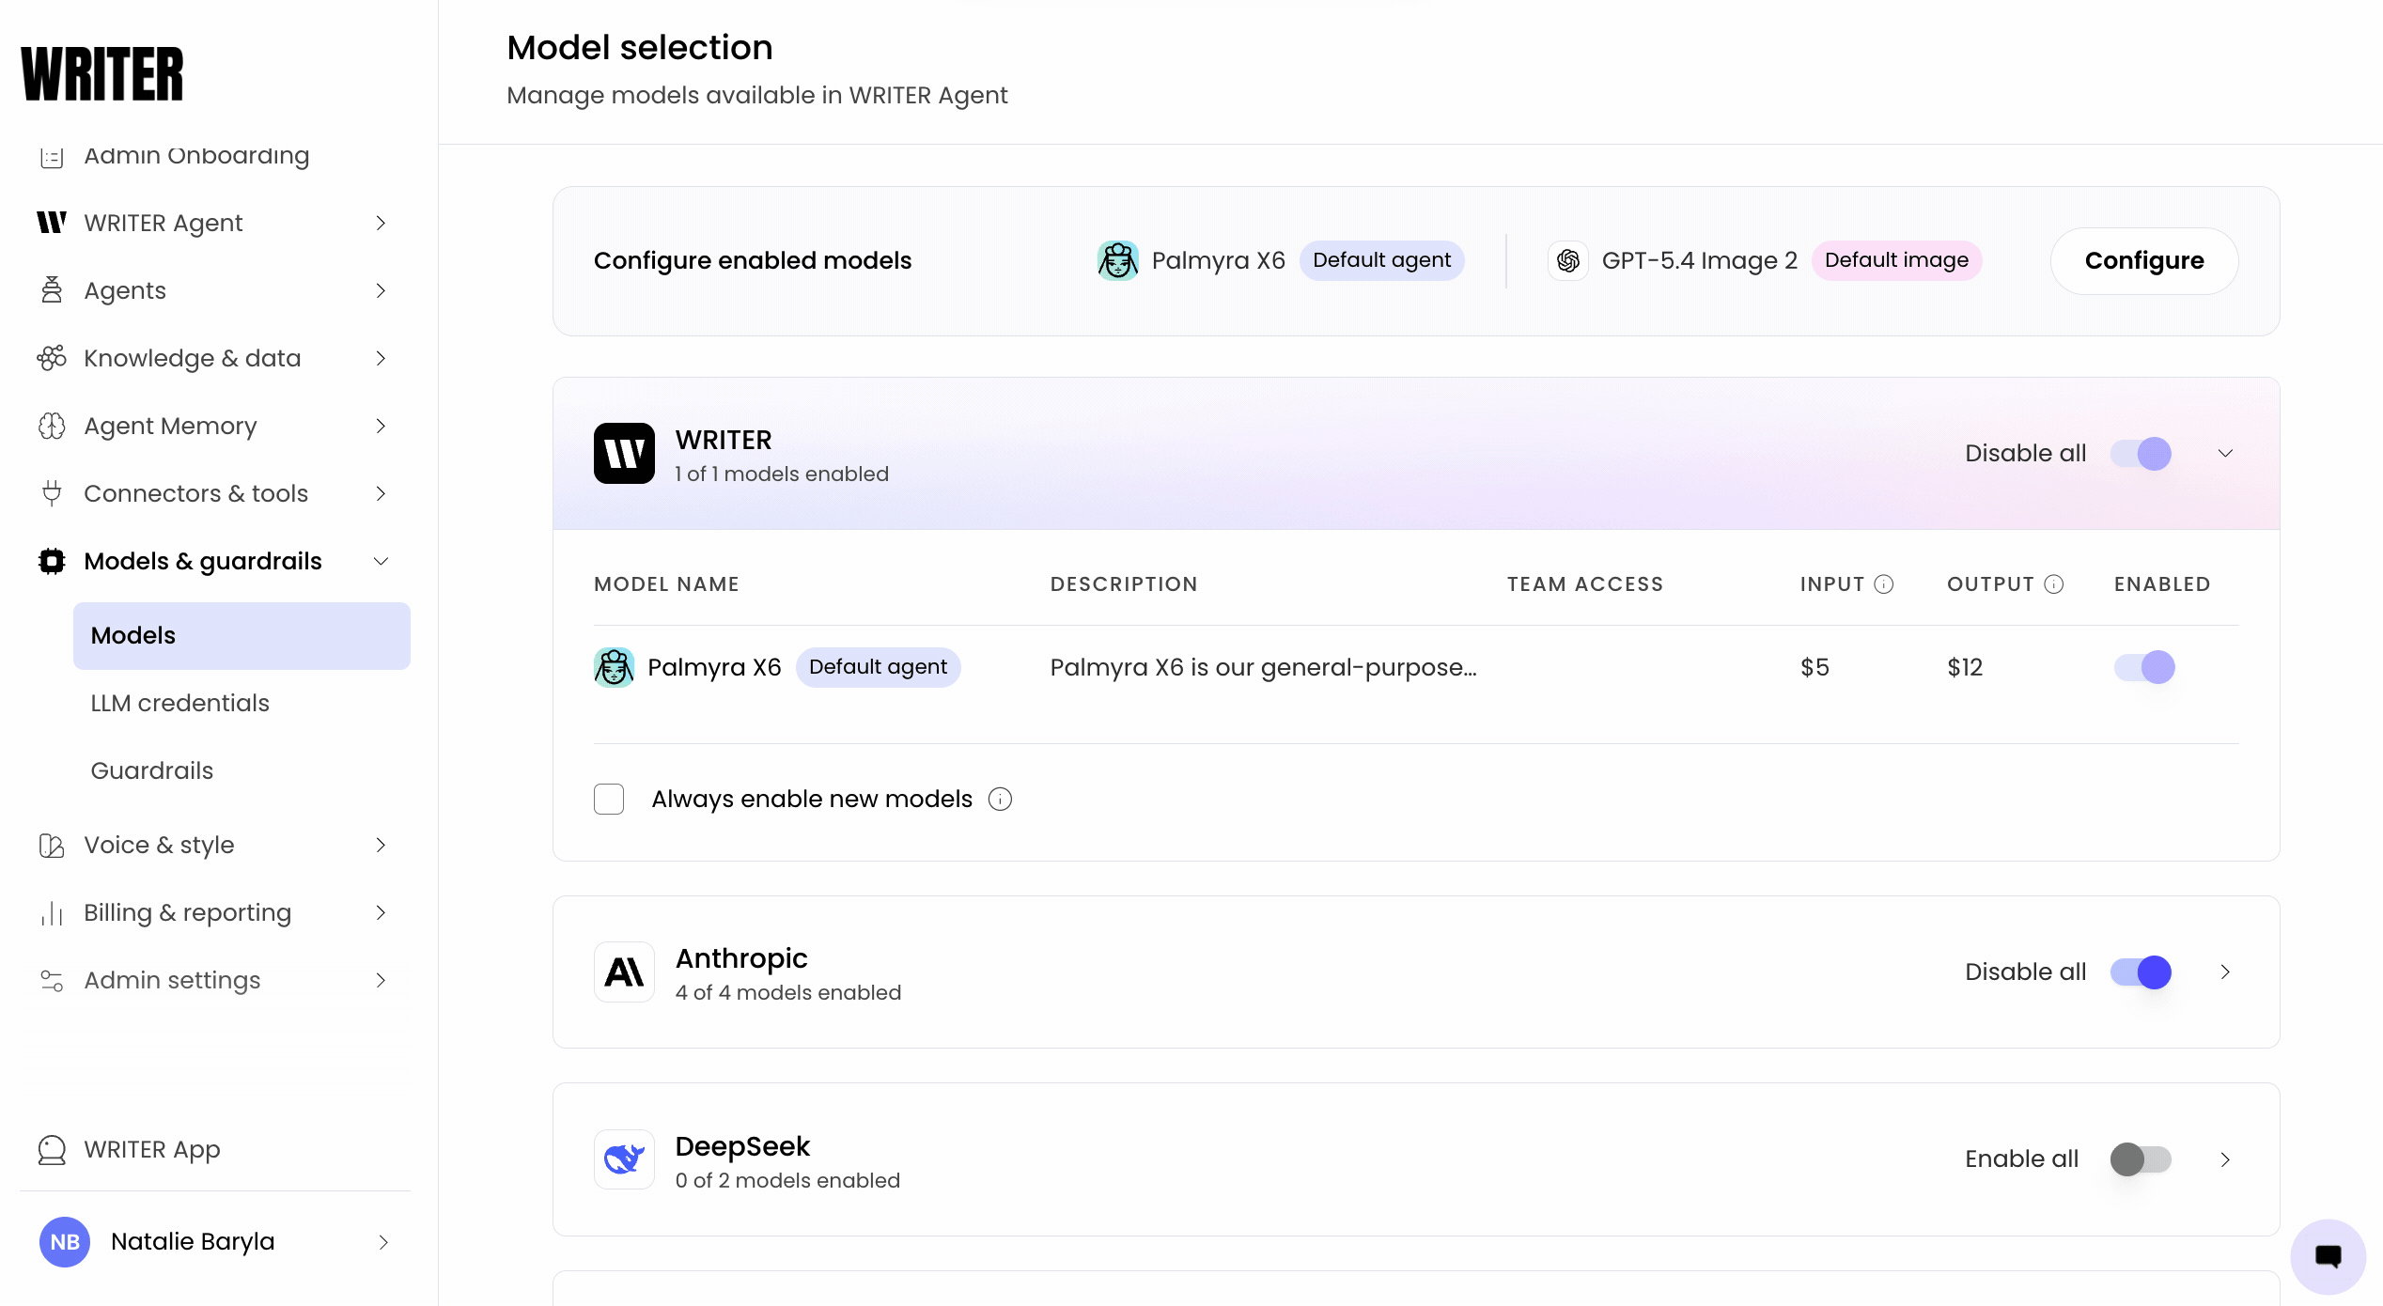2383x1306 pixels.
Task: Turn on the DeepSeek Enable all switch
Action: click(x=2141, y=1159)
